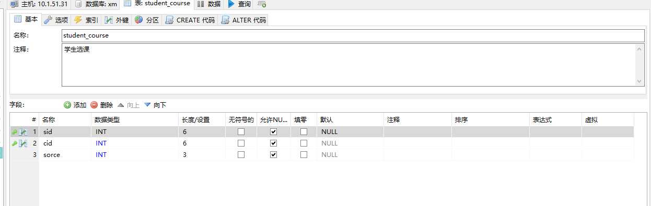Show the CREATE 代码 tab
This screenshot has height=206, width=651.
coord(190,20)
